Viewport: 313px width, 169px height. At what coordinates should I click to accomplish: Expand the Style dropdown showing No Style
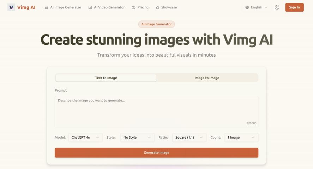click(x=137, y=137)
